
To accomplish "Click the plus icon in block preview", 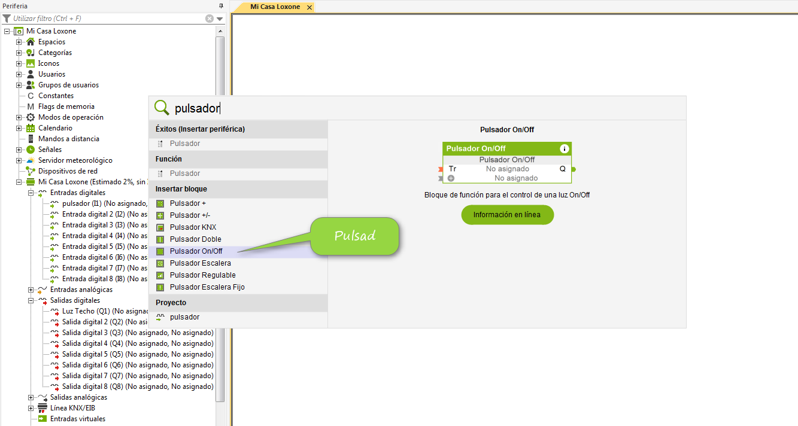I will click(x=451, y=178).
